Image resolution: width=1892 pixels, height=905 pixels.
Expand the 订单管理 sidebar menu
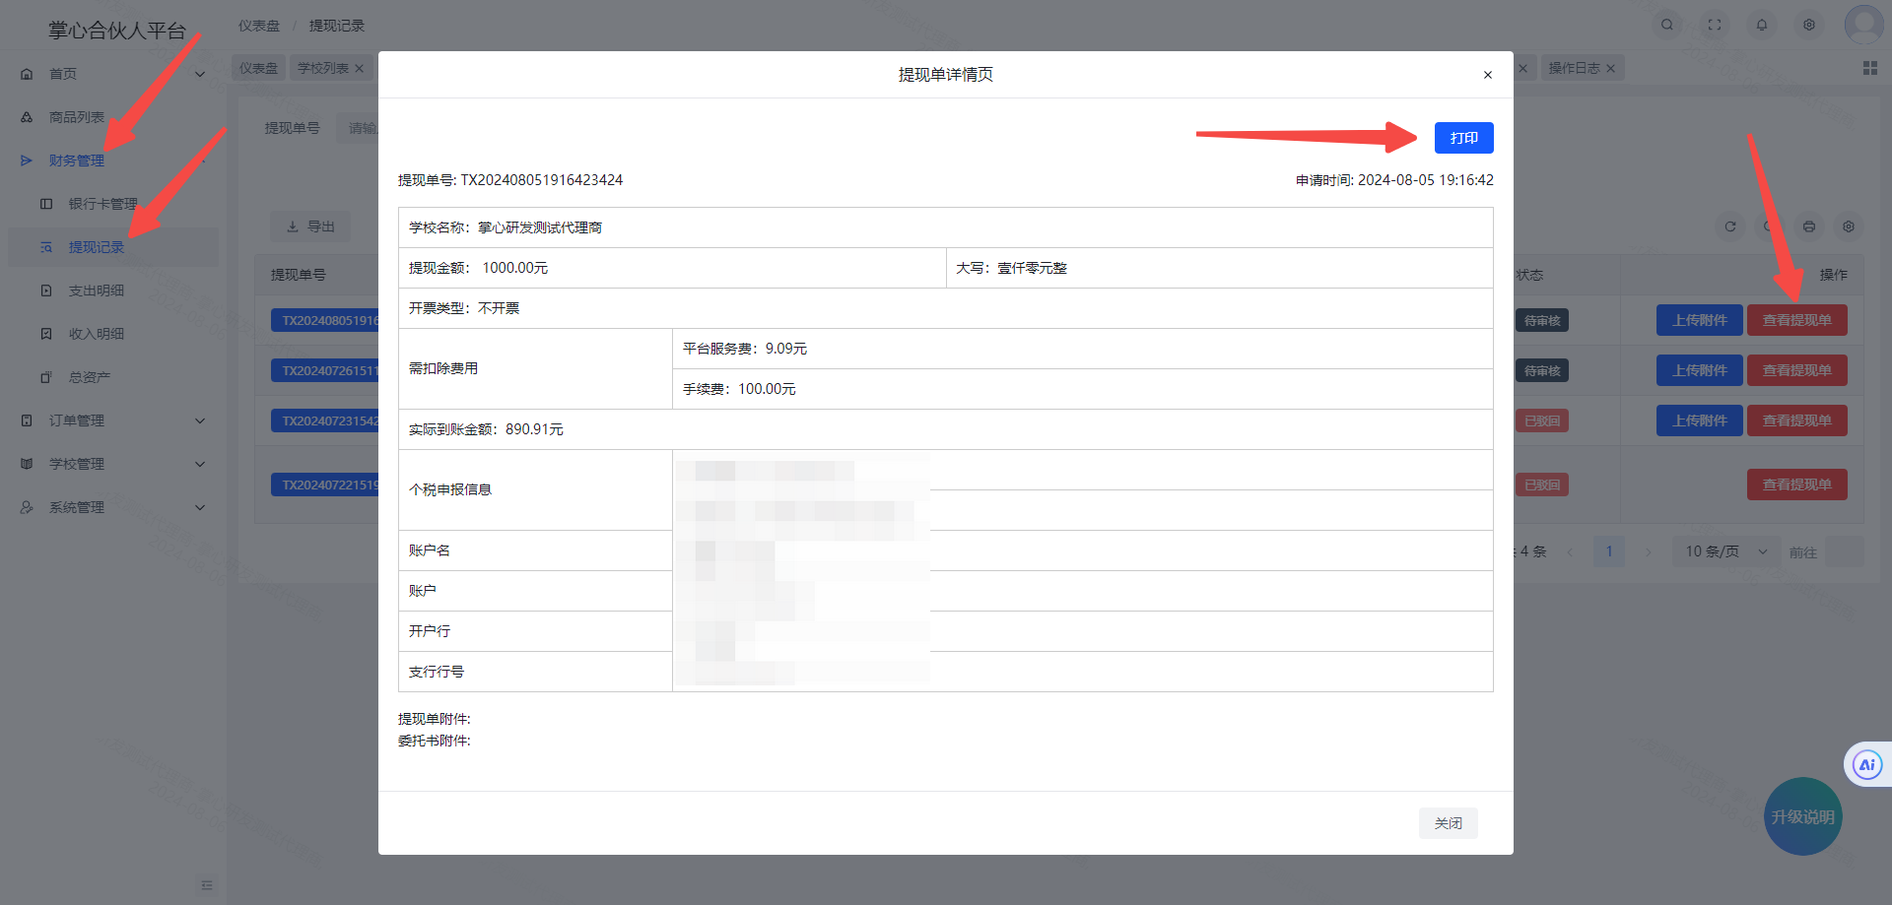(113, 420)
